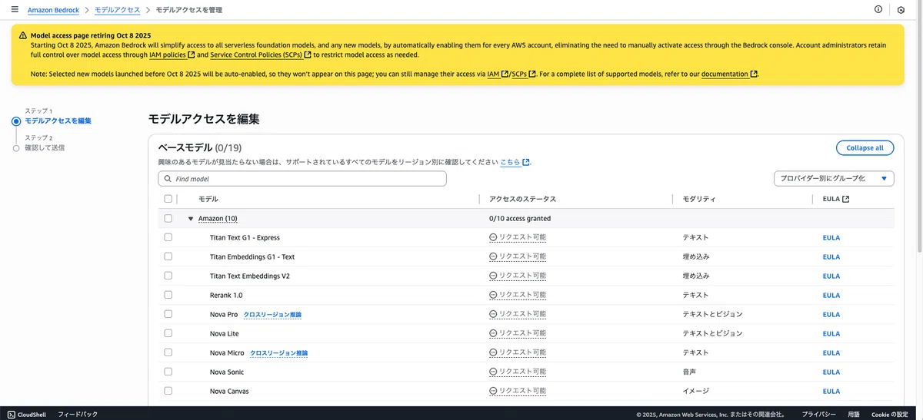The image size is (923, 420).
Task: Click the status icon in Nova Sonic row
Action: (493, 372)
